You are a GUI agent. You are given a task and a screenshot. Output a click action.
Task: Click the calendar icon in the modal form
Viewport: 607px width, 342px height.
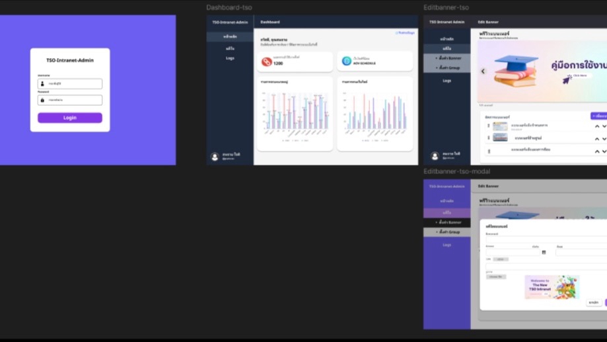(x=544, y=252)
